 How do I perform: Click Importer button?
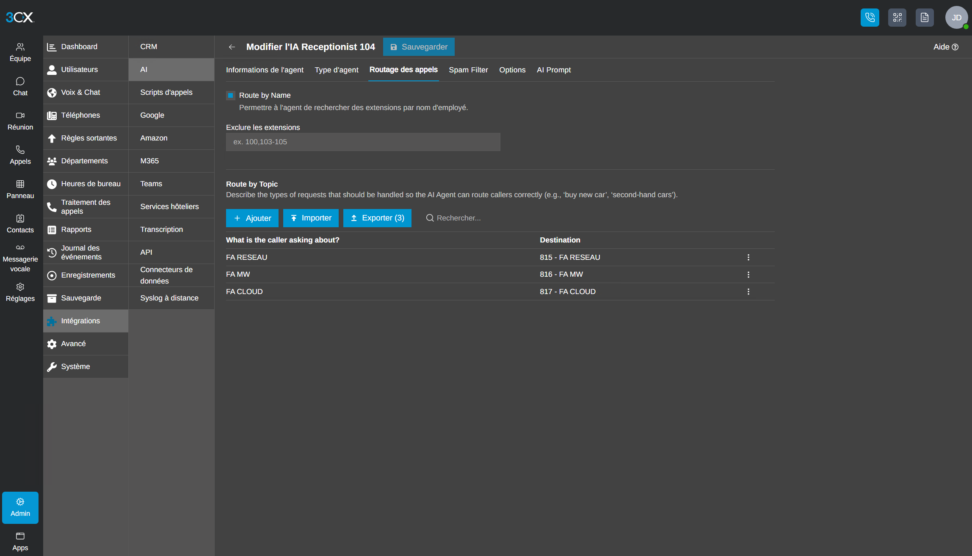pos(311,218)
